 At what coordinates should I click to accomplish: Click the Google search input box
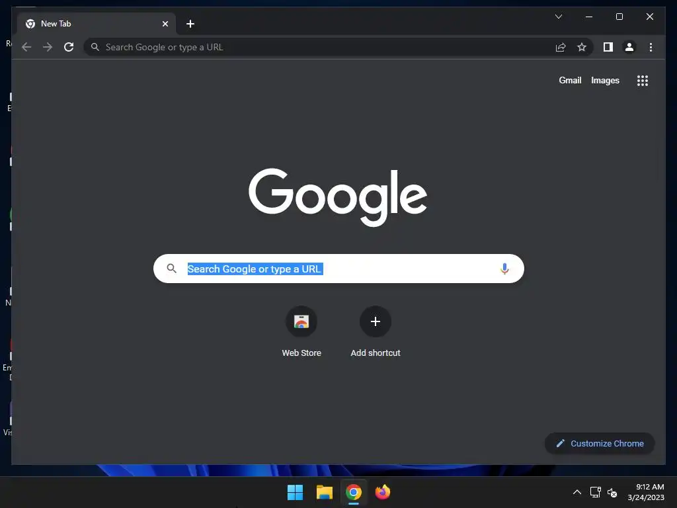(338, 269)
